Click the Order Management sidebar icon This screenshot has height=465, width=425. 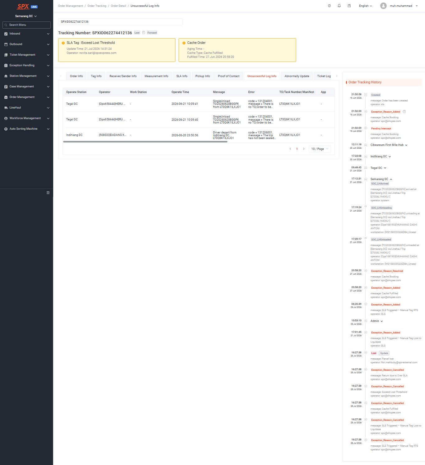(6, 97)
